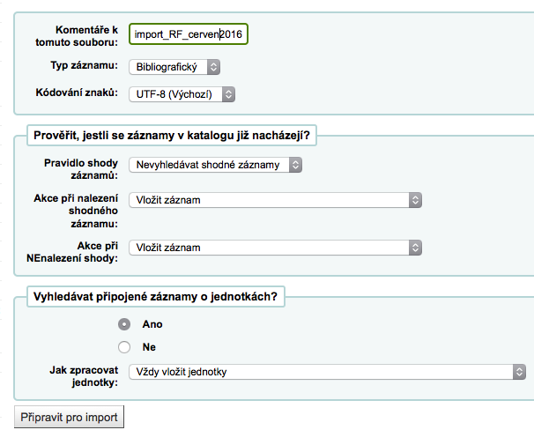Screen dimensions: 534x430
Task: Select the Ano radio button
Action: point(124,324)
